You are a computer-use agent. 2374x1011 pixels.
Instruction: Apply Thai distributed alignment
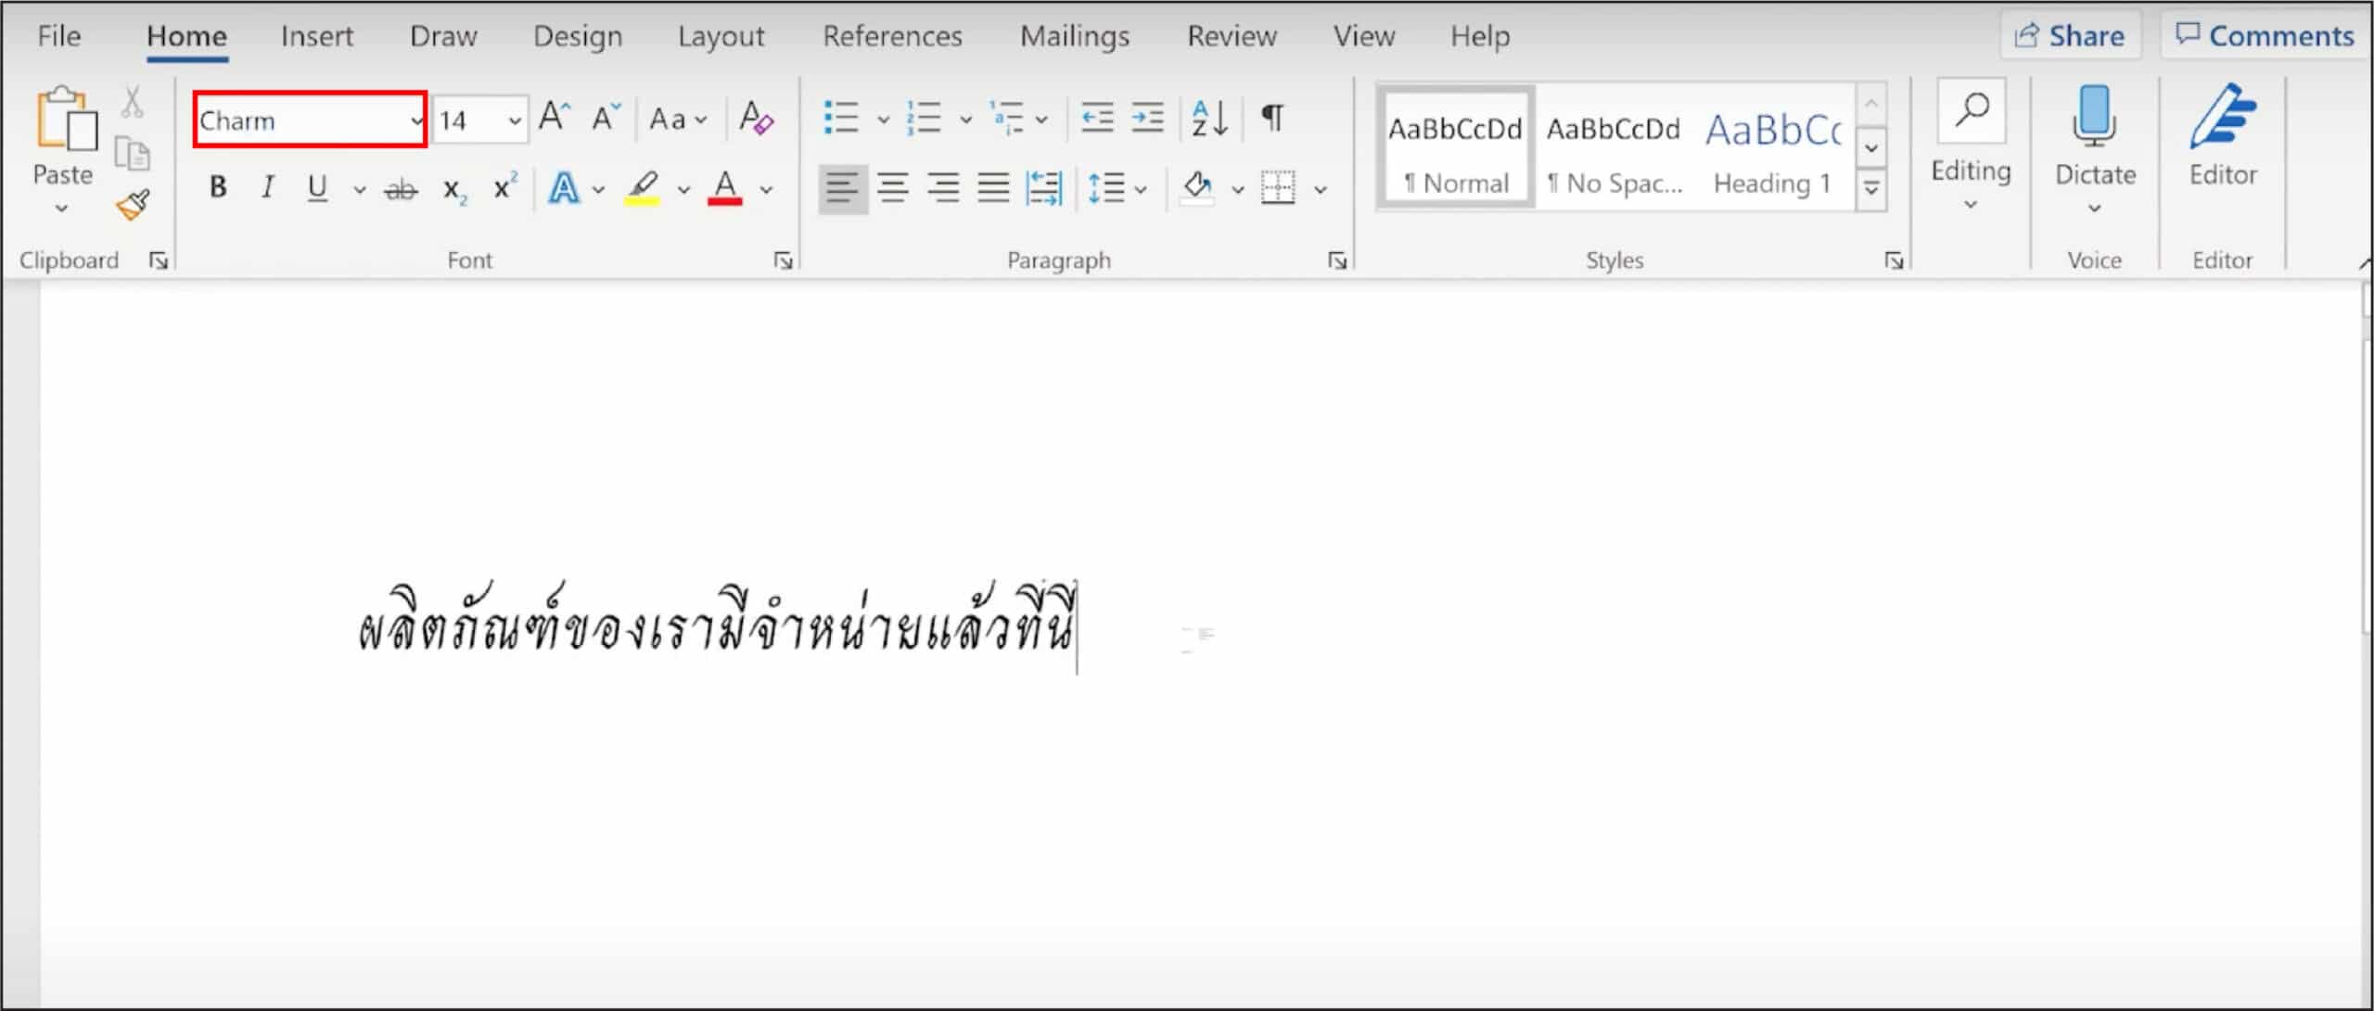pyautogui.click(x=1044, y=188)
